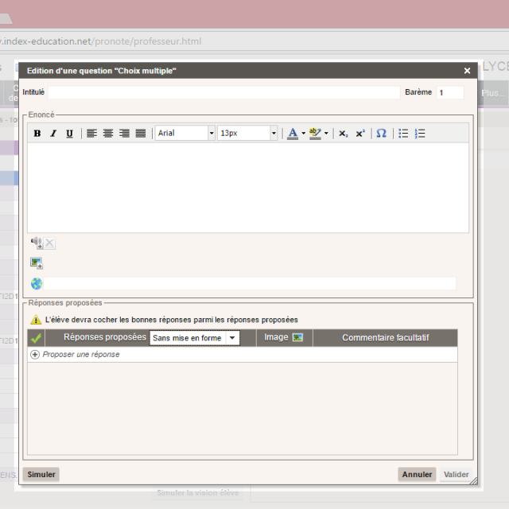Insert a bulleted list

click(403, 134)
